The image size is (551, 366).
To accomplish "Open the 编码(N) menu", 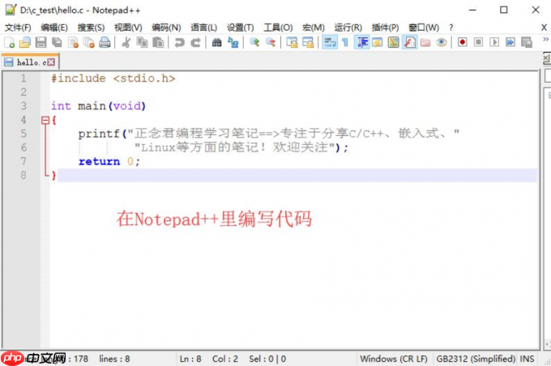I will pyautogui.click(x=166, y=28).
